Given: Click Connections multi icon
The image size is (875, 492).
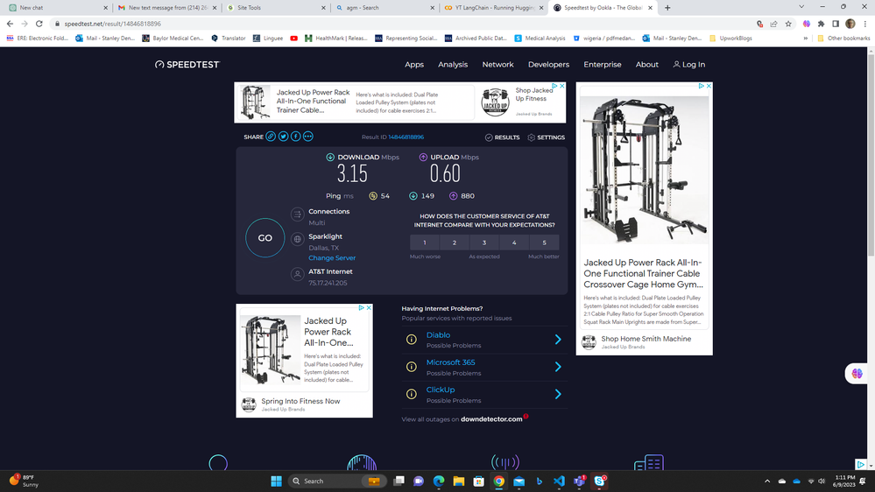Looking at the screenshot, I should (298, 214).
